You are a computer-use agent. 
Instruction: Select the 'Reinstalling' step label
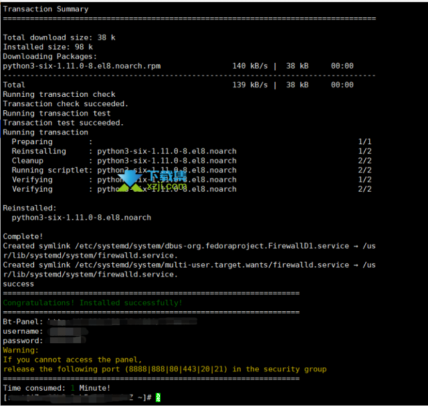(x=39, y=151)
